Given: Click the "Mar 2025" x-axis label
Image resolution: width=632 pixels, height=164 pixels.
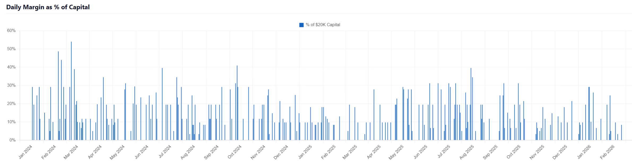Looking at the screenshot, I should tap(350, 152).
